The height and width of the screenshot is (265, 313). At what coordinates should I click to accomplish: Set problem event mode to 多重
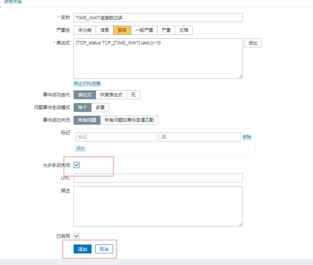(x=100, y=108)
